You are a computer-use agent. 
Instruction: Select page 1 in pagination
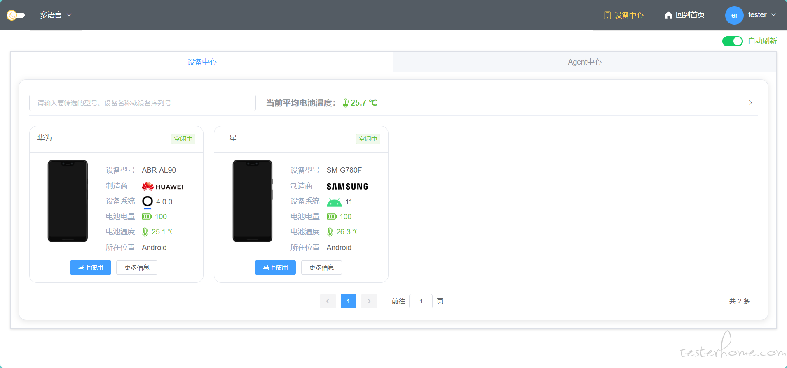pos(349,301)
